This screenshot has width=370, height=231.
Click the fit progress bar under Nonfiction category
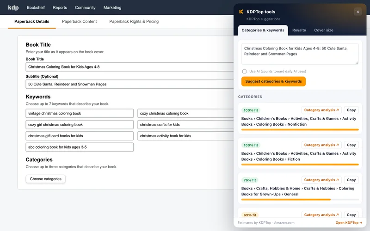(x=300, y=130)
